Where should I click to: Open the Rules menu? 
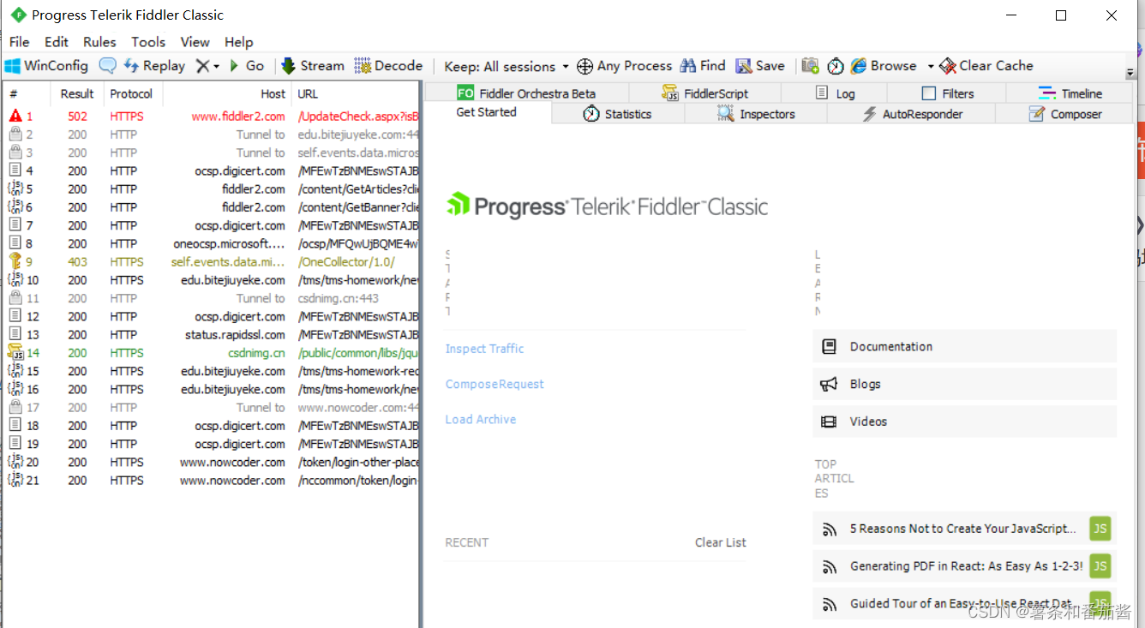pyautogui.click(x=99, y=41)
